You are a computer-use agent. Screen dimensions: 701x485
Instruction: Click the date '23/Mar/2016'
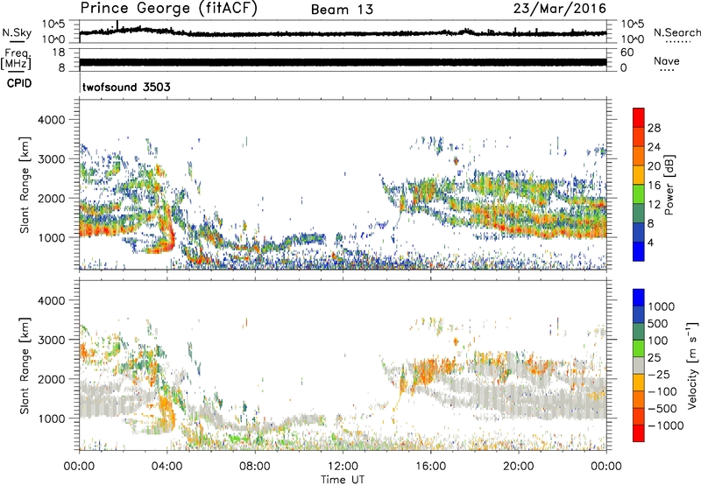click(559, 9)
